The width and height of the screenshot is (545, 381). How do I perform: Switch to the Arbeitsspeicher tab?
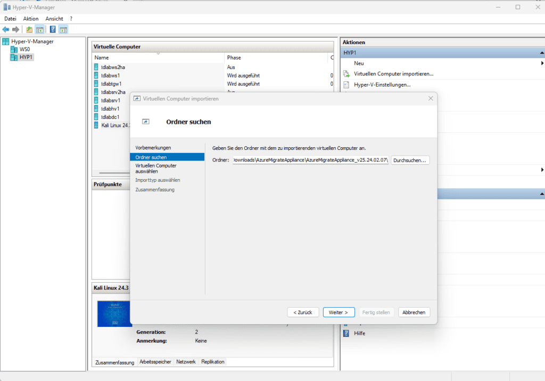pos(155,361)
